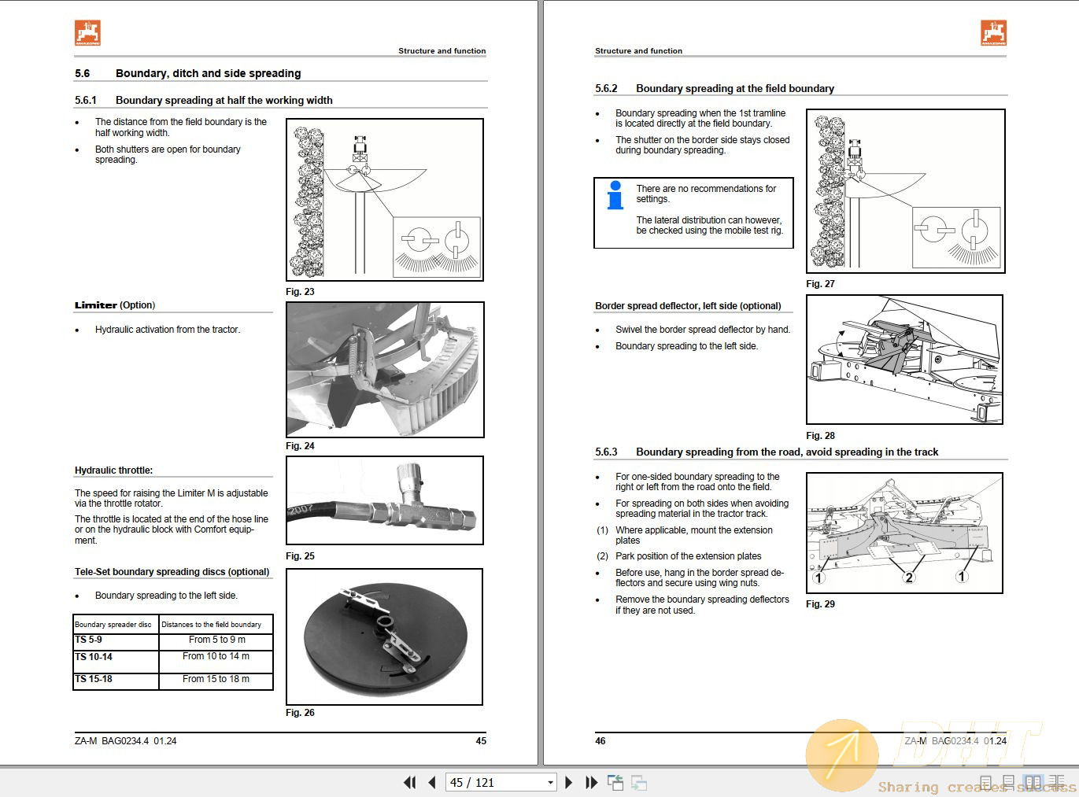Click heading '5.6 Boundary, ditch and side spreading'
The height and width of the screenshot is (797, 1079).
[188, 73]
